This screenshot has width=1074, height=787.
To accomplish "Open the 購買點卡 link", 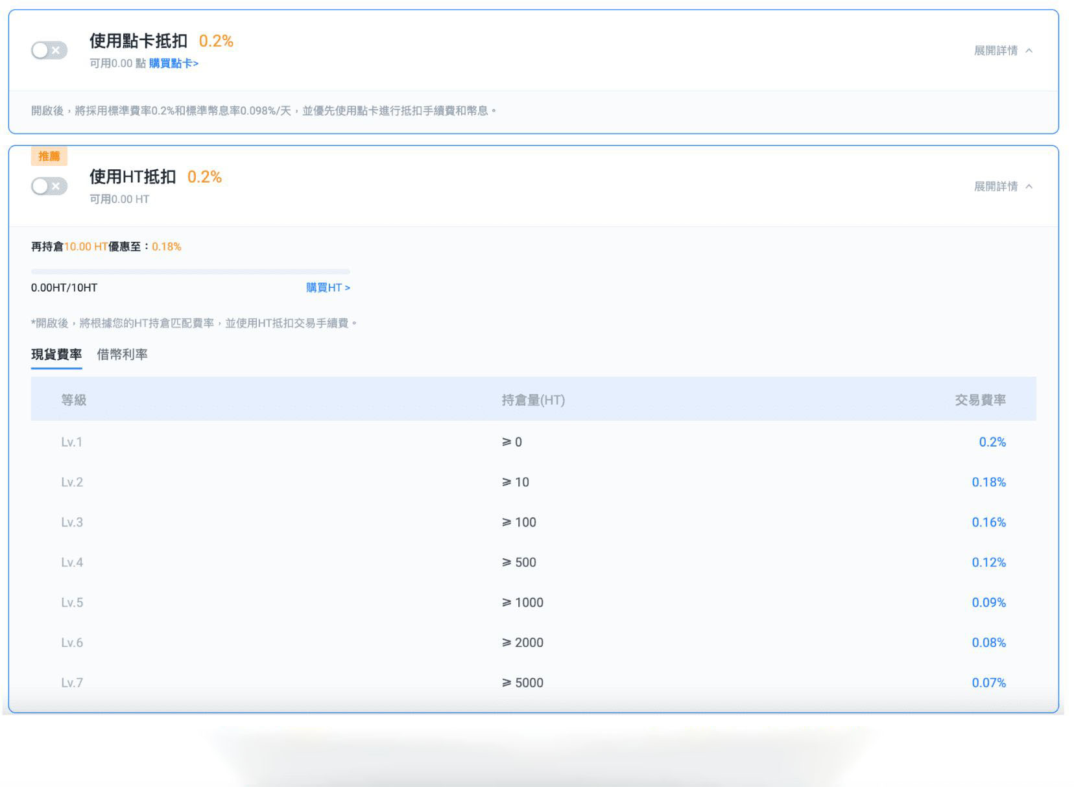I will [174, 64].
